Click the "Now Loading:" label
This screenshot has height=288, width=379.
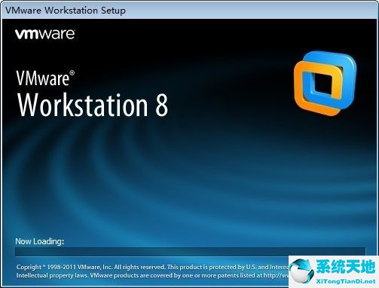(40, 241)
